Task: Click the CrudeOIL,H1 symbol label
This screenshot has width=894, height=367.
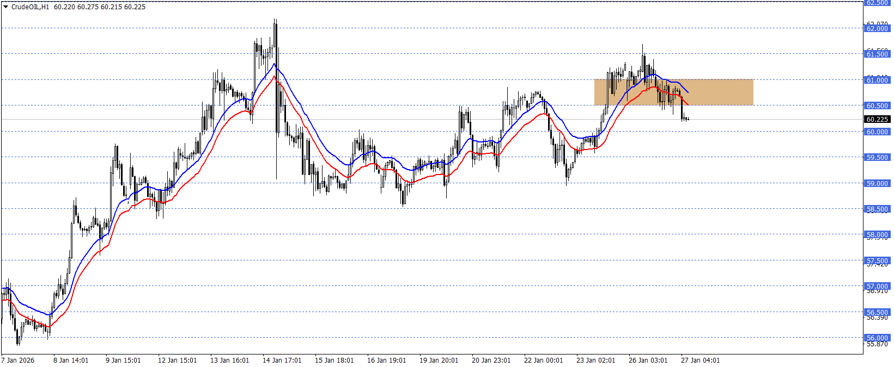Action: (30, 7)
